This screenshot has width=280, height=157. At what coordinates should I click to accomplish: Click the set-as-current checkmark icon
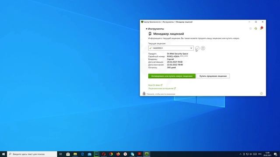point(197,48)
